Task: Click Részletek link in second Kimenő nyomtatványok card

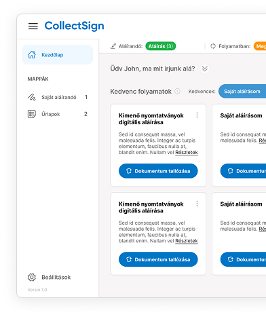Action: click(187, 241)
